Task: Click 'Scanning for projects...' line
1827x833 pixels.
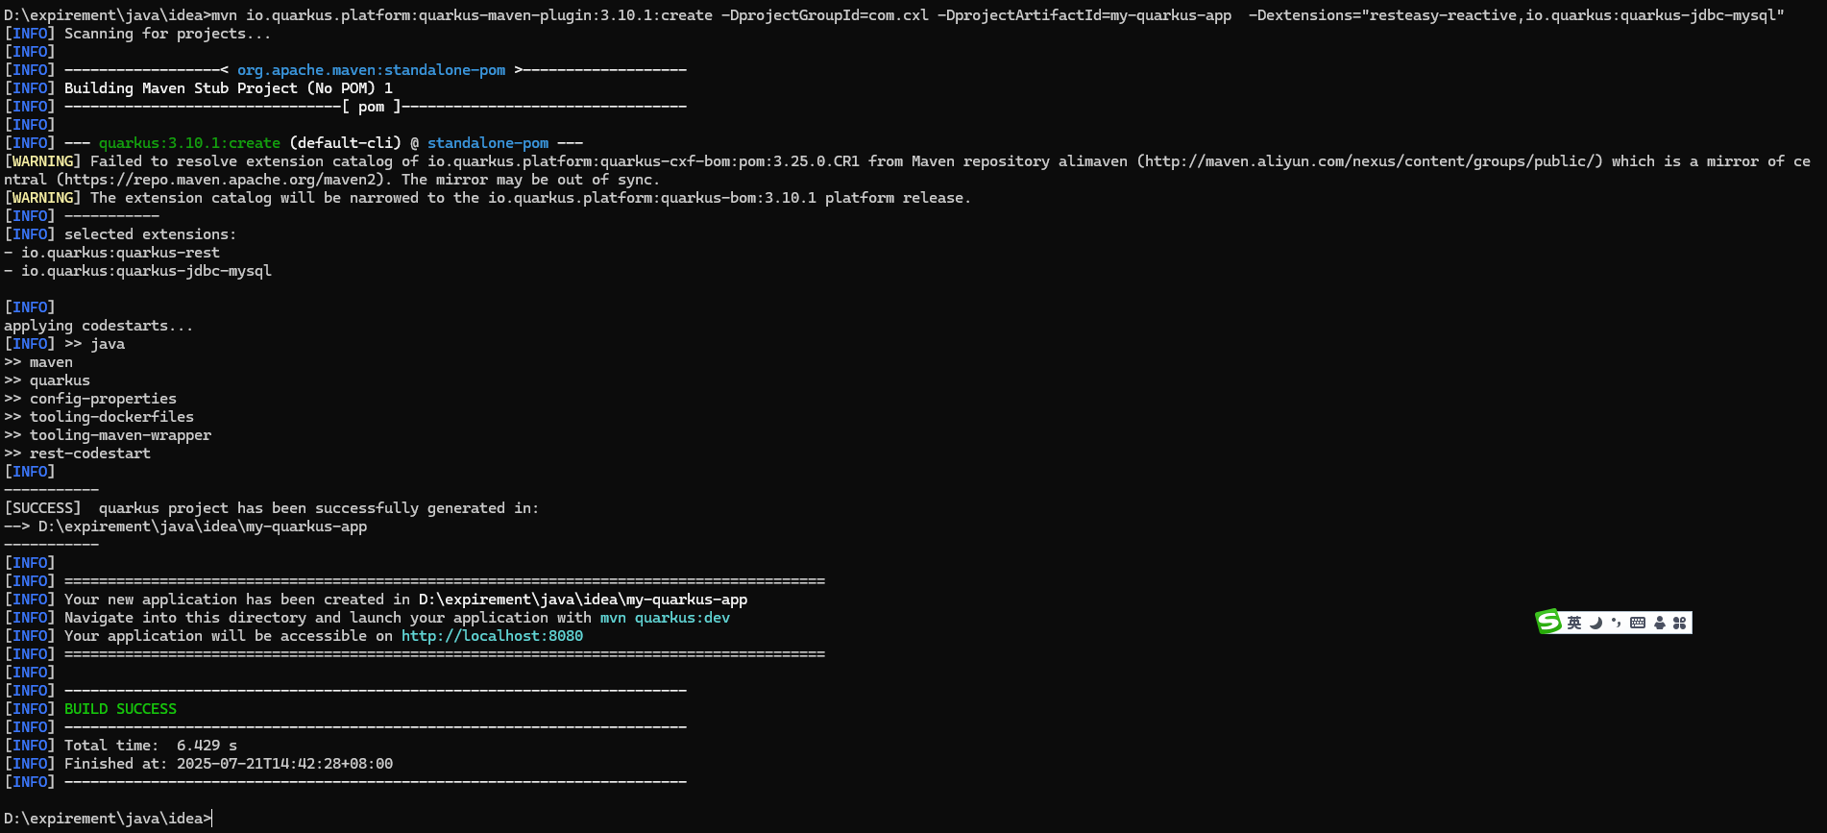Action: point(167,34)
